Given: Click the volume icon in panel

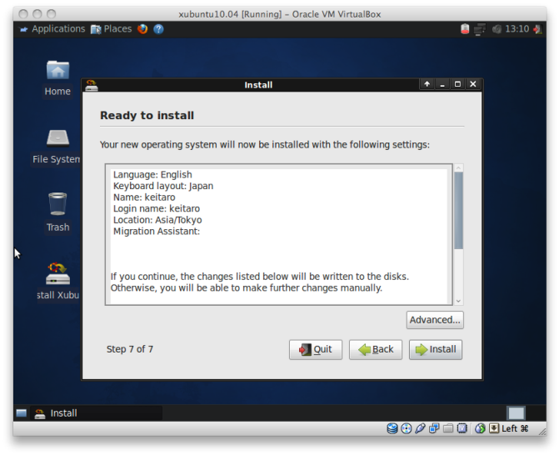Looking at the screenshot, I should click(497, 29).
